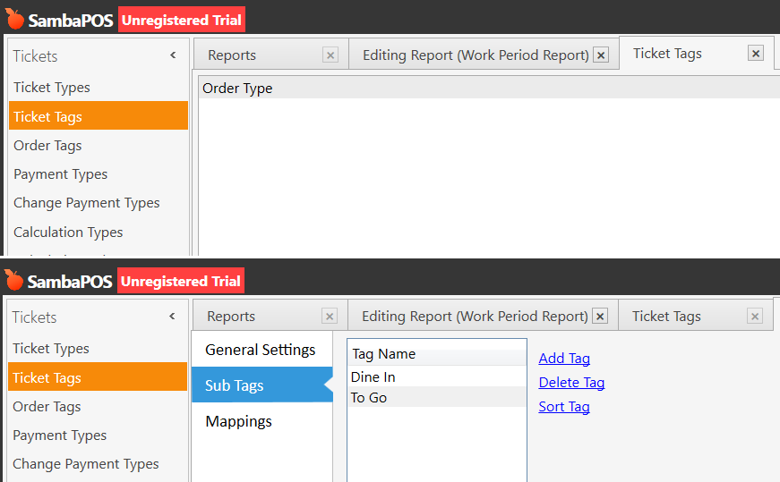This screenshot has width=780, height=482.
Task: Click Unregistered Trial badge in upper window
Action: [182, 20]
